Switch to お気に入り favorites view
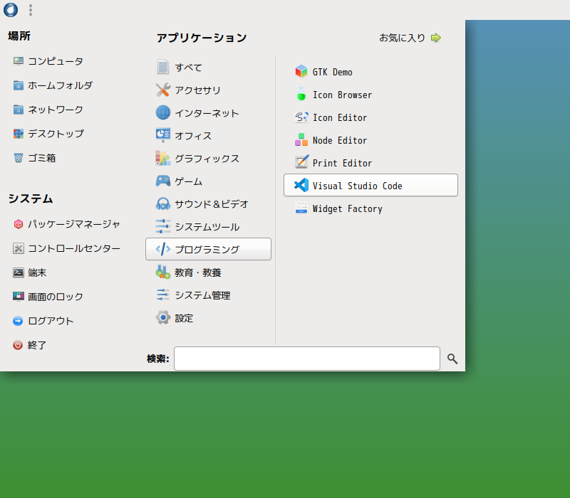Image resolution: width=570 pixels, height=498 pixels. click(x=410, y=38)
